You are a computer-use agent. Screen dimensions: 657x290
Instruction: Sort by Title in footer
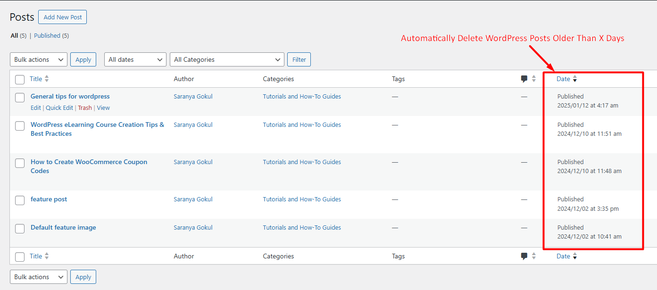click(36, 256)
